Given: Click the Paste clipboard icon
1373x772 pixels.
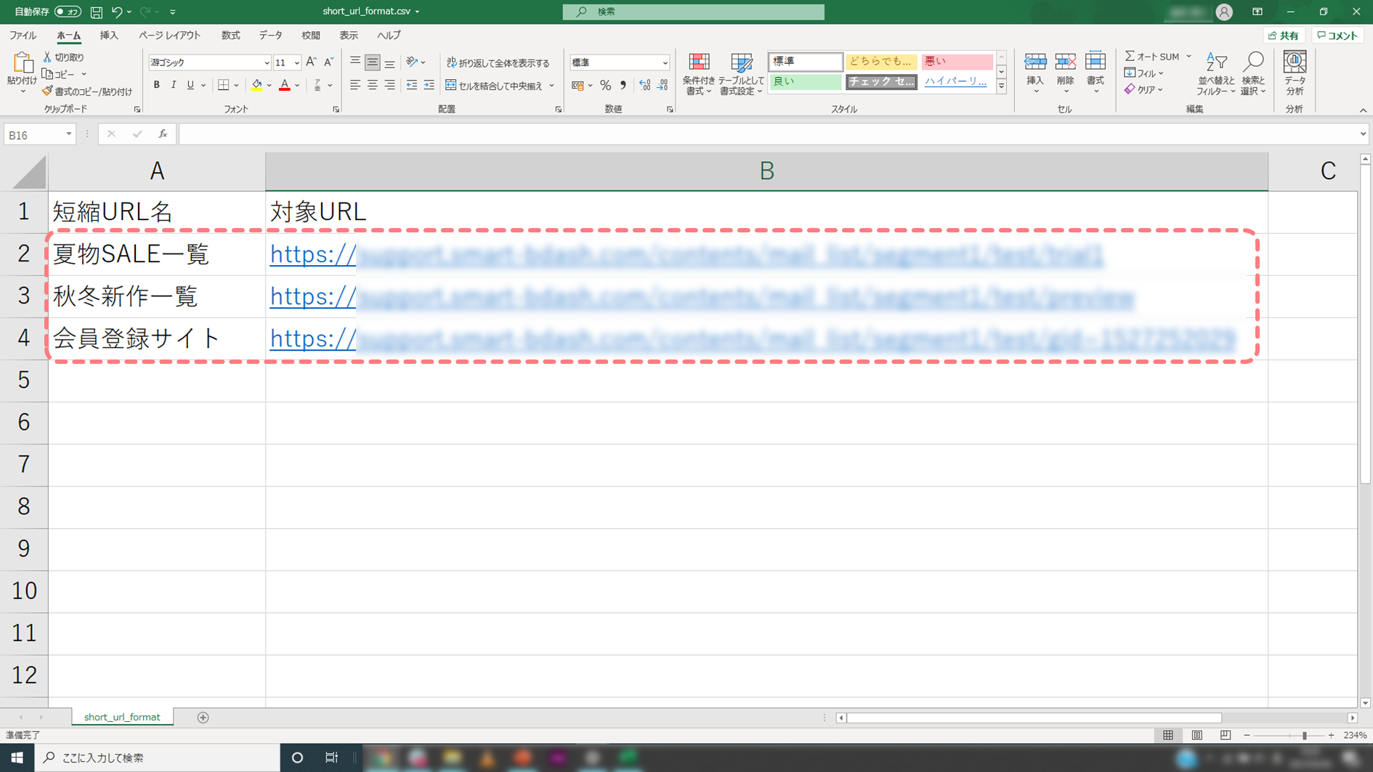Looking at the screenshot, I should click(x=22, y=64).
